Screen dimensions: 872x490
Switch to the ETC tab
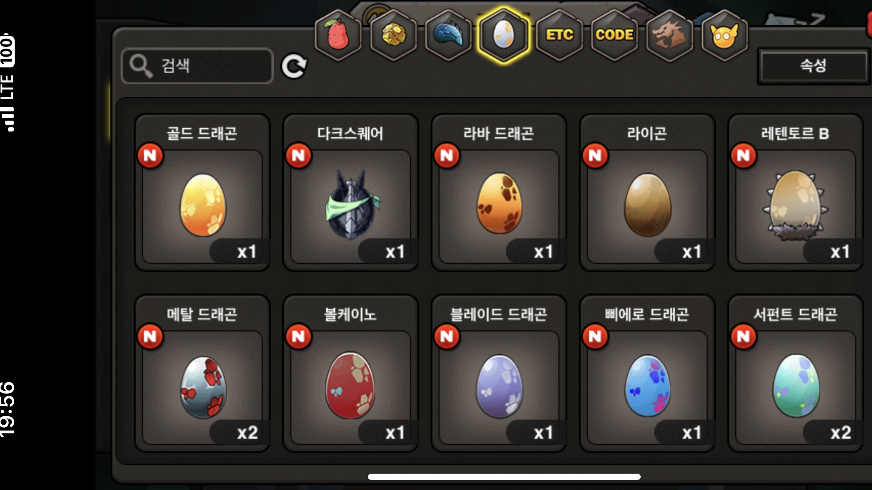click(x=559, y=35)
